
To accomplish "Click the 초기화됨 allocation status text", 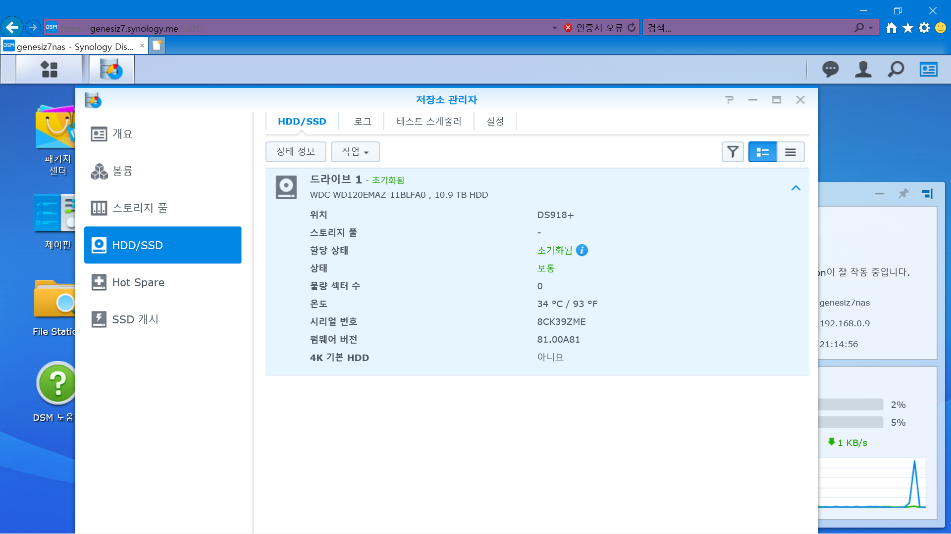I will click(x=555, y=251).
